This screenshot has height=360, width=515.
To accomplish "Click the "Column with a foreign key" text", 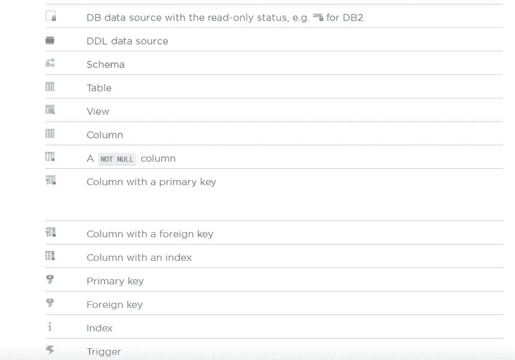I will click(x=150, y=234).
